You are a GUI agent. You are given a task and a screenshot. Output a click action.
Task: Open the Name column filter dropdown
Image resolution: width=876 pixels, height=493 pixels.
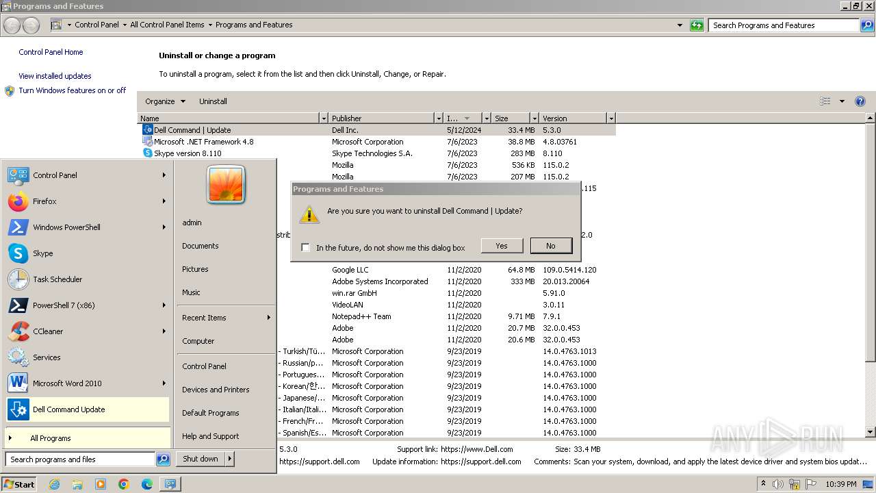click(x=324, y=118)
